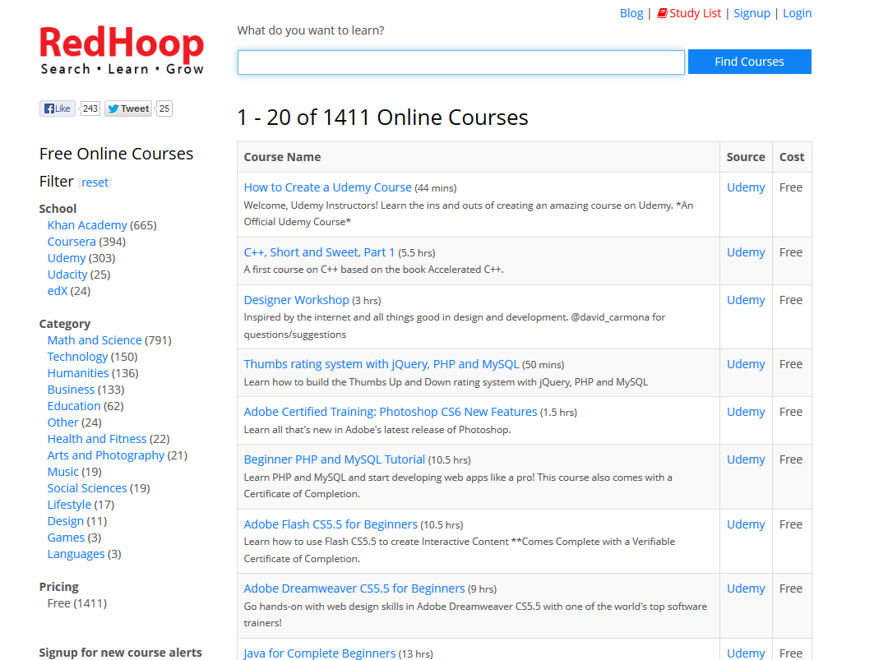The width and height of the screenshot is (888, 660).
Task: Select the Business category
Action: pyautogui.click(x=71, y=390)
